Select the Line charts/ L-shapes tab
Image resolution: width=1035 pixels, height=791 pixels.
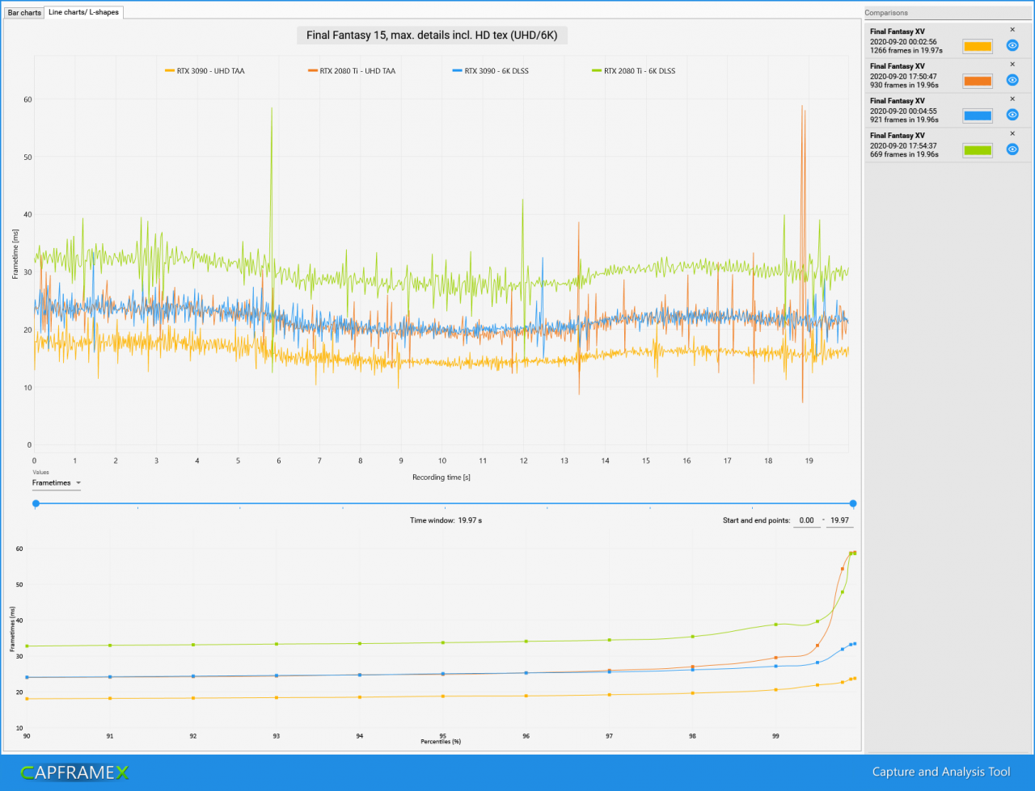(x=83, y=12)
